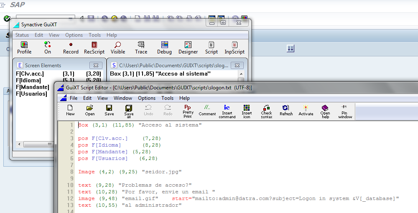This screenshot has width=418, height=213.
Task: Close the Screen Elements panel
Action: click(96, 65)
